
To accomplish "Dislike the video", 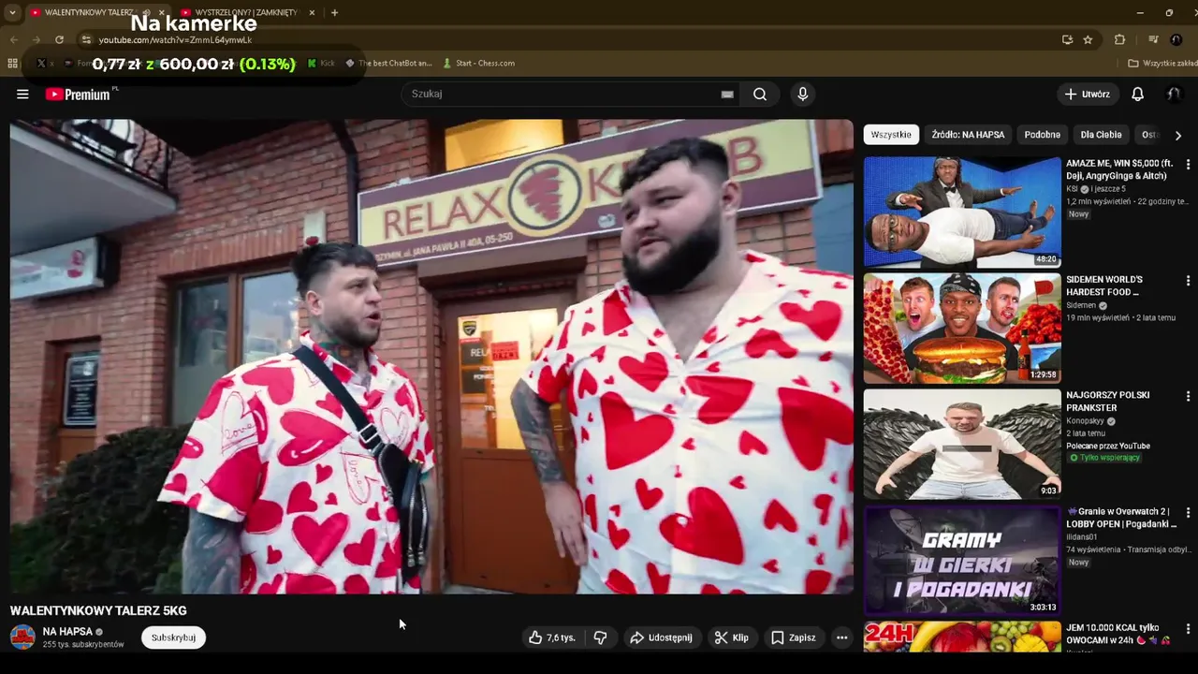I will (601, 637).
